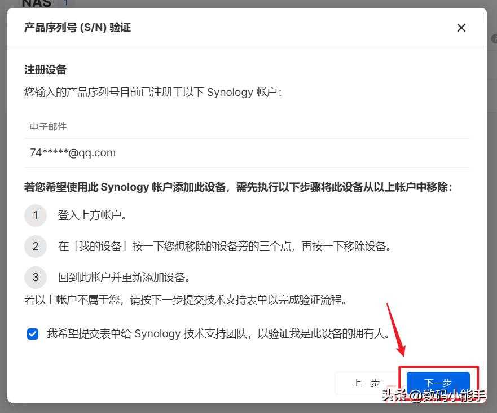This screenshot has height=413, width=497.
Task: Uncheck submit form to Synology support checkbox
Action: (33, 334)
